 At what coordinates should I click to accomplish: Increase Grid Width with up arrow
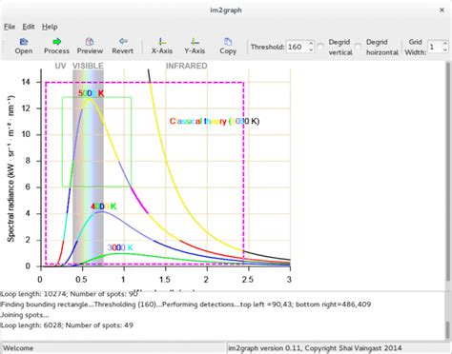[x=445, y=44]
